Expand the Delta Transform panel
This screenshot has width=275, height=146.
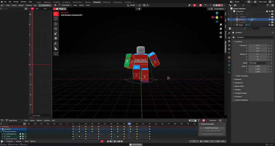click(242, 76)
